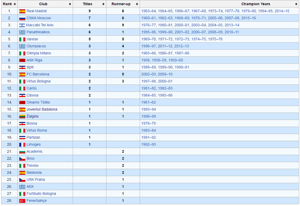This screenshot has height=206, width=300.
Task: Sort table by Club column arrows
Action: click(x=70, y=4)
